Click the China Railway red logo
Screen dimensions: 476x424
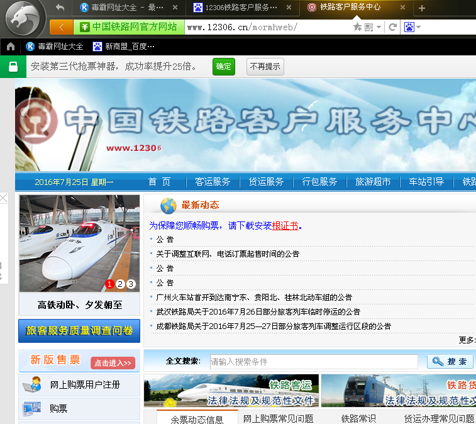pyautogui.click(x=38, y=120)
